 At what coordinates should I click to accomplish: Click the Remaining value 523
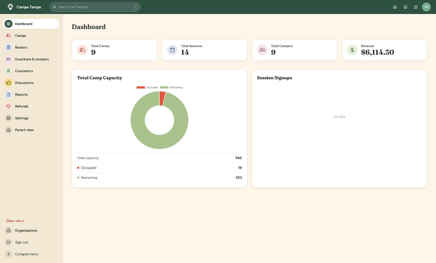[239, 178]
